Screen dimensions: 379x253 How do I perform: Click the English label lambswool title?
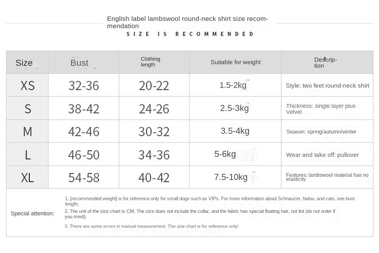pos(188,22)
